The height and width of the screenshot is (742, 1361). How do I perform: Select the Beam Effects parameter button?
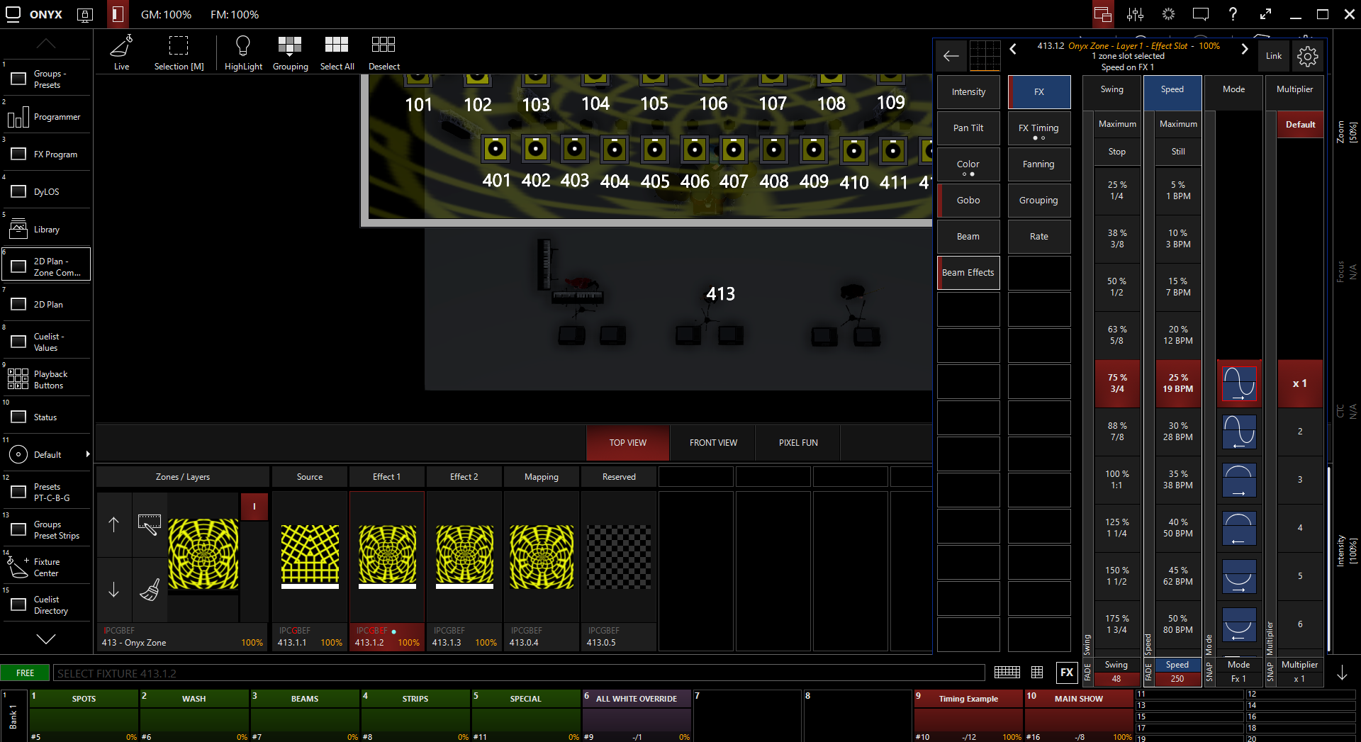[968, 273]
